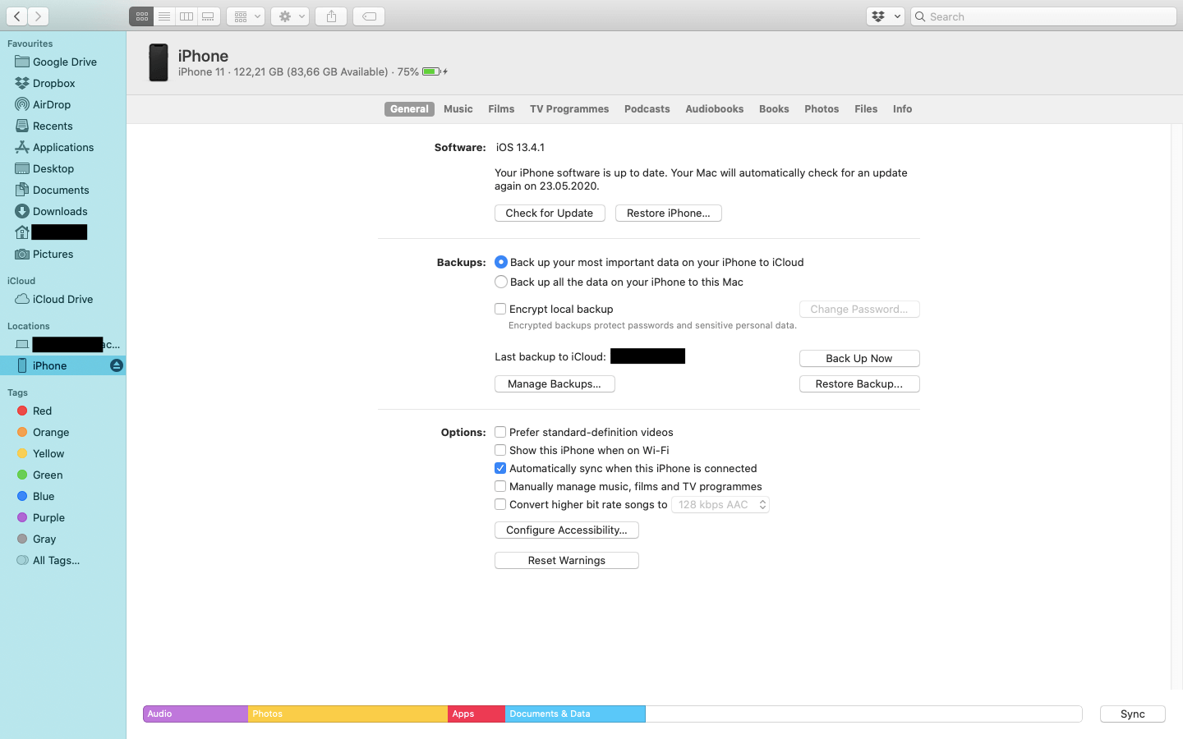1183x739 pixels.
Task: Open the Music tab
Action: point(458,109)
